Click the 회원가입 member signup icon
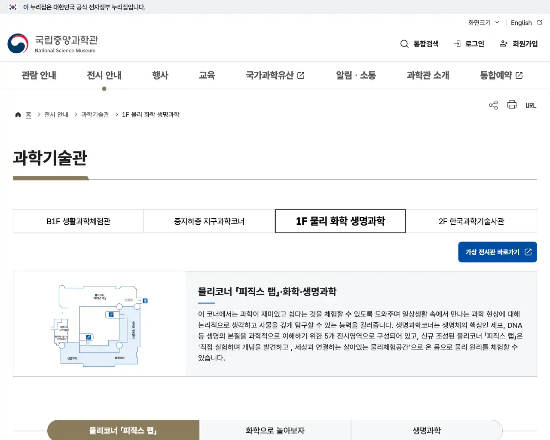The height and width of the screenshot is (440, 550). point(503,43)
